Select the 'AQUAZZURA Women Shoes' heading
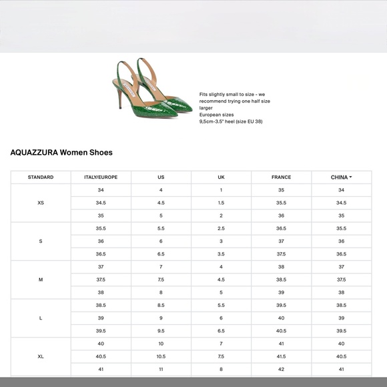Viewport: 387px width, 387px height. coord(61,152)
